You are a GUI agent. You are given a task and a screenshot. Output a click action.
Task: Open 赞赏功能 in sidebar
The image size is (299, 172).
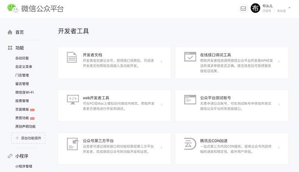[x=22, y=118]
